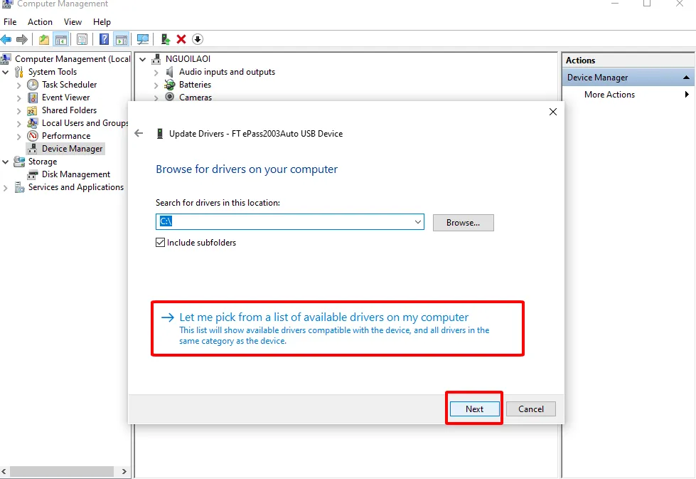Screen dimensions: 696x479
Task: Collapse the Device Manager actions section arrow
Action: pyautogui.click(x=686, y=78)
